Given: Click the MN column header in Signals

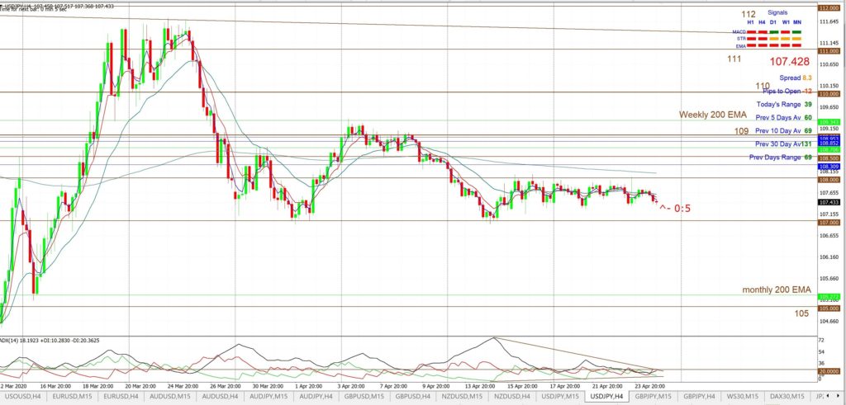Looking at the screenshot, I should click(x=797, y=22).
